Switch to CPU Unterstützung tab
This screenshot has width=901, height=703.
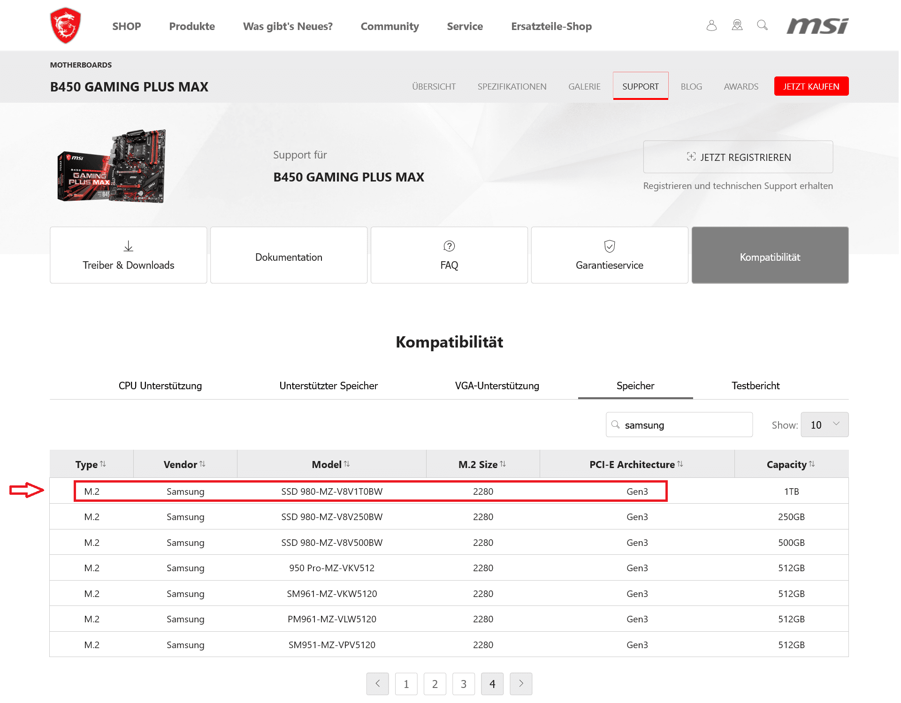coord(160,386)
